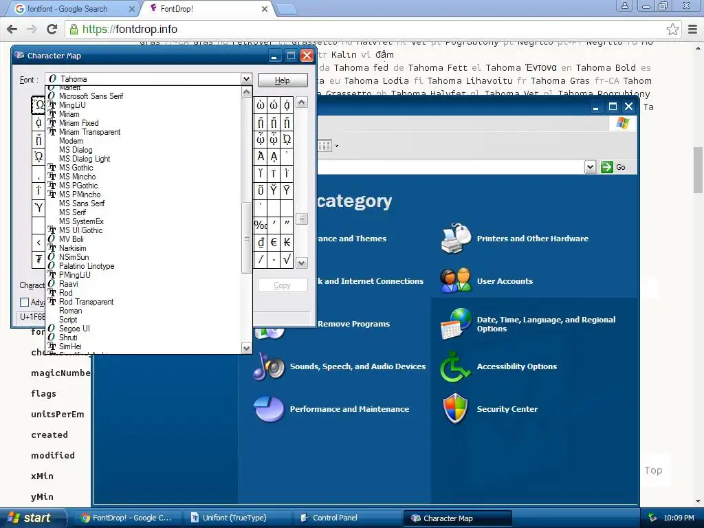Open User Accounts category icon

[x=456, y=280]
